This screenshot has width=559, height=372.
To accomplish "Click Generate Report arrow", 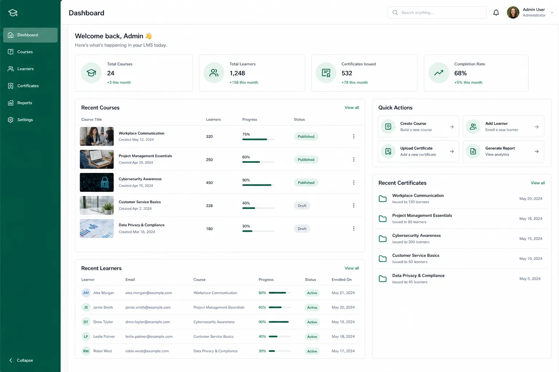I will coord(536,151).
